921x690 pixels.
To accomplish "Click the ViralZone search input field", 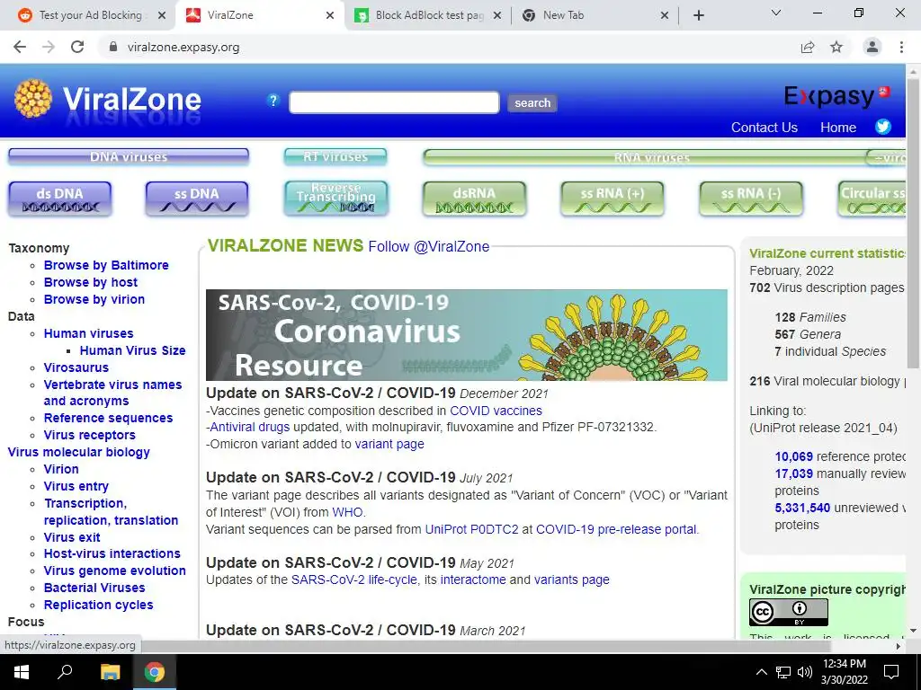I will pyautogui.click(x=394, y=102).
